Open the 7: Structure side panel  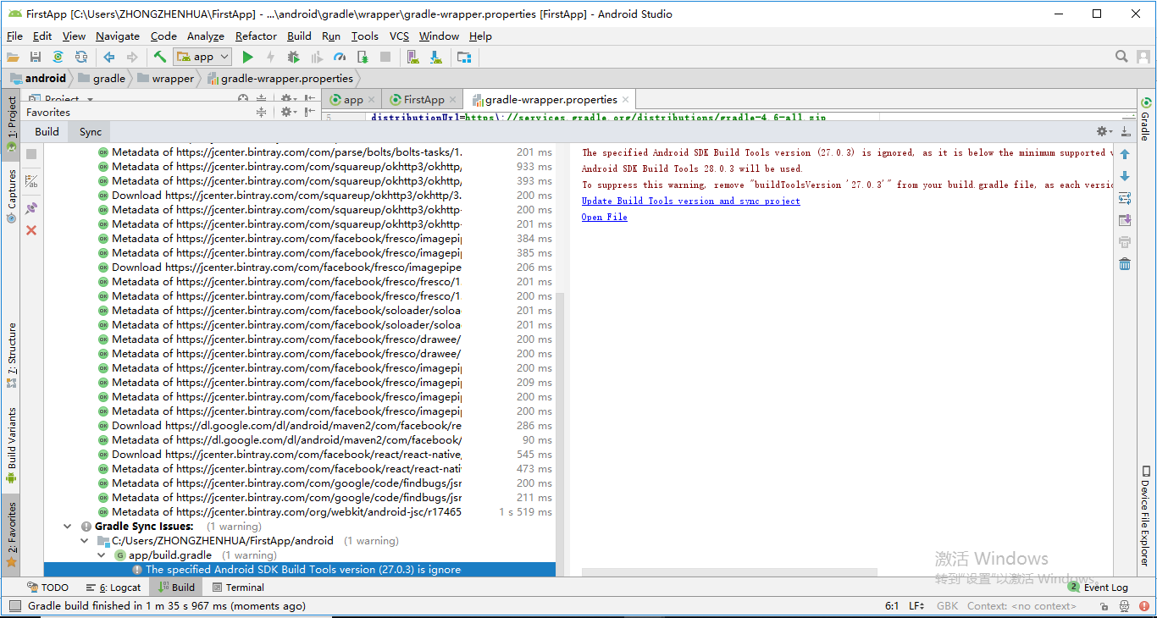click(x=12, y=355)
